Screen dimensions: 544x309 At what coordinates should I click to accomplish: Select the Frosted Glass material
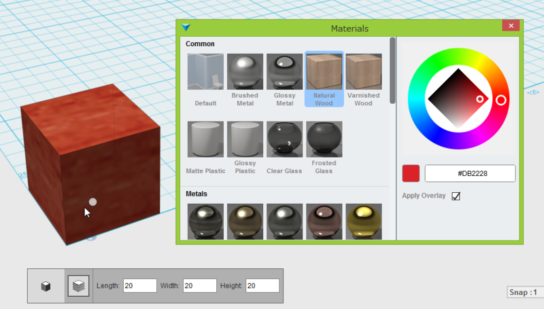pos(324,139)
